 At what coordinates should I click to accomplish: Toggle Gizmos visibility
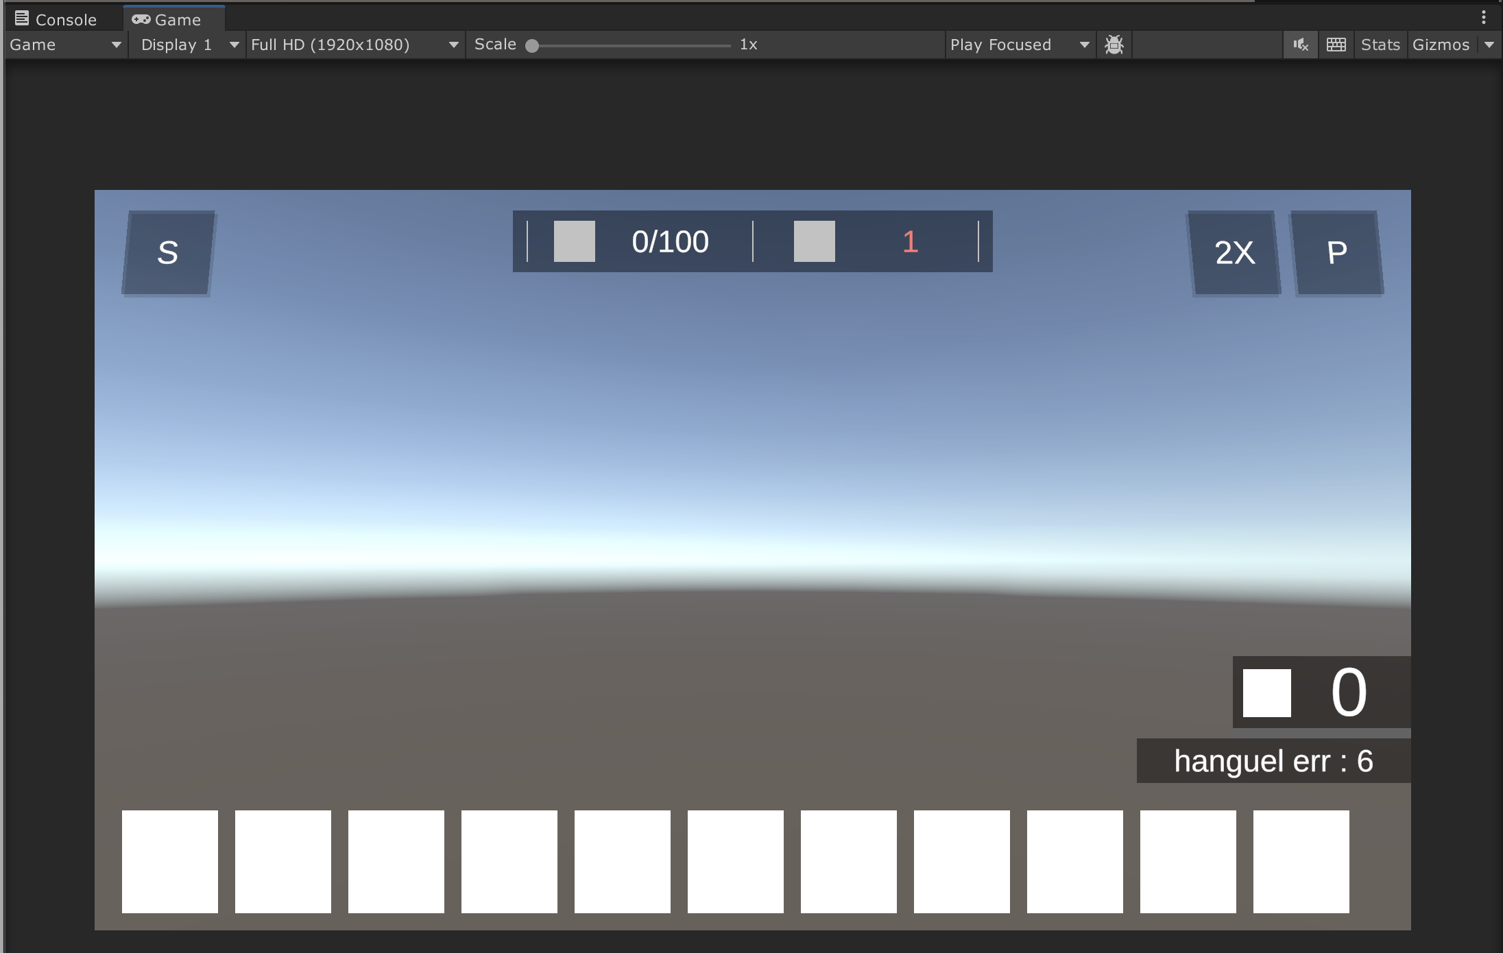[x=1441, y=45]
